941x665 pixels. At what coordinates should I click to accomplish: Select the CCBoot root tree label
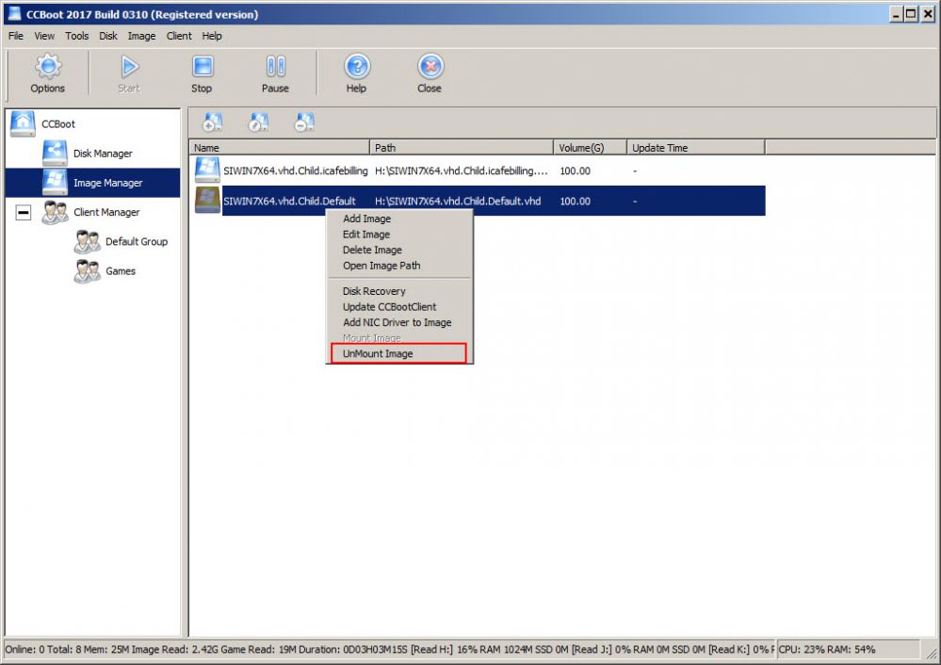(x=58, y=123)
